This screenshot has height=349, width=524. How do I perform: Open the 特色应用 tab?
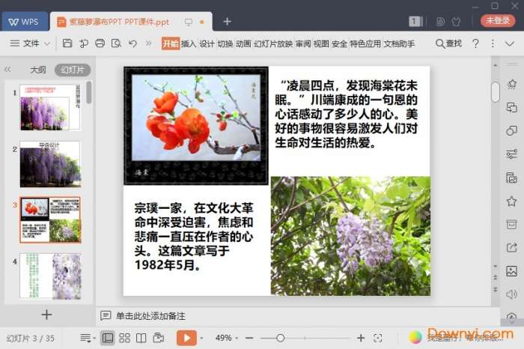tap(365, 43)
